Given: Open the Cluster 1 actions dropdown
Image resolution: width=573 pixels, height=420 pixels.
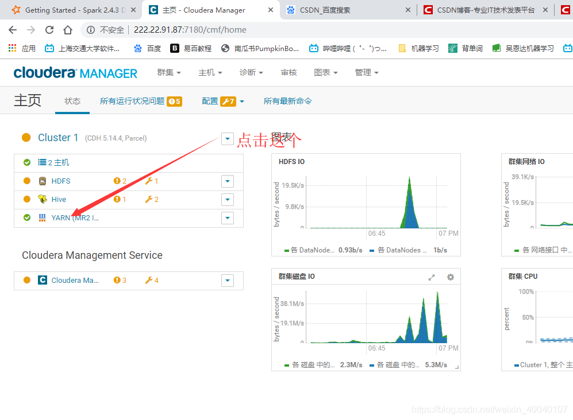Looking at the screenshot, I should coord(227,139).
